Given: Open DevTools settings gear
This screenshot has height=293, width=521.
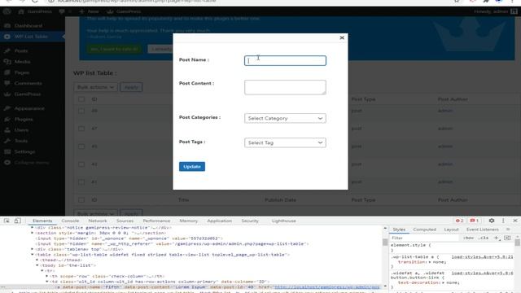Looking at the screenshot, I should [x=492, y=221].
